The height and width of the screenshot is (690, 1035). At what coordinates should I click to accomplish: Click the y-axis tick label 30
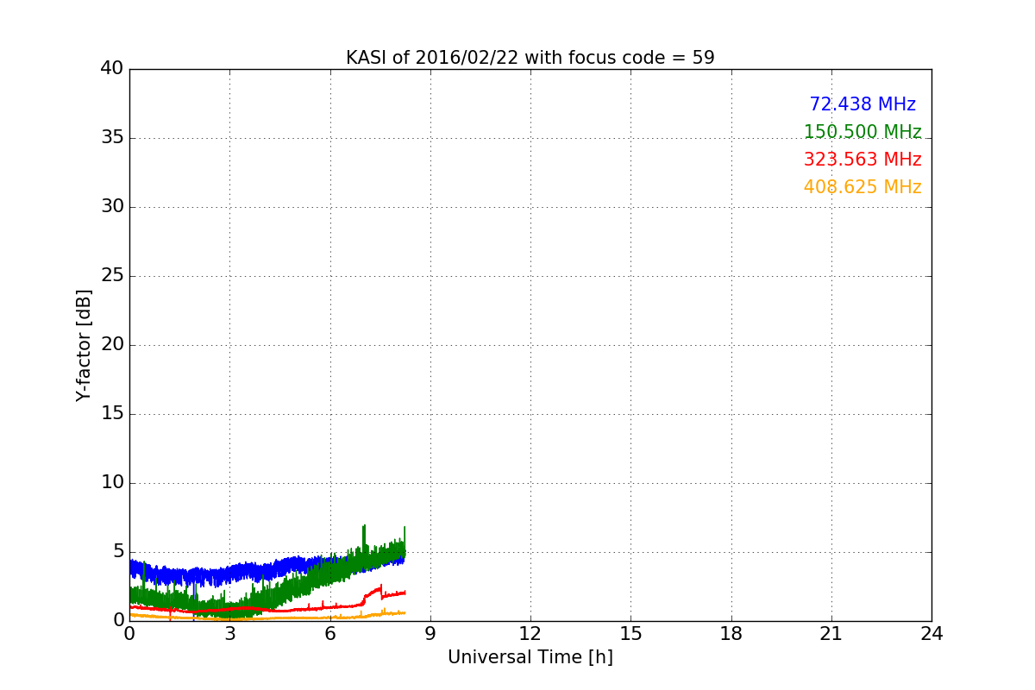tap(111, 207)
